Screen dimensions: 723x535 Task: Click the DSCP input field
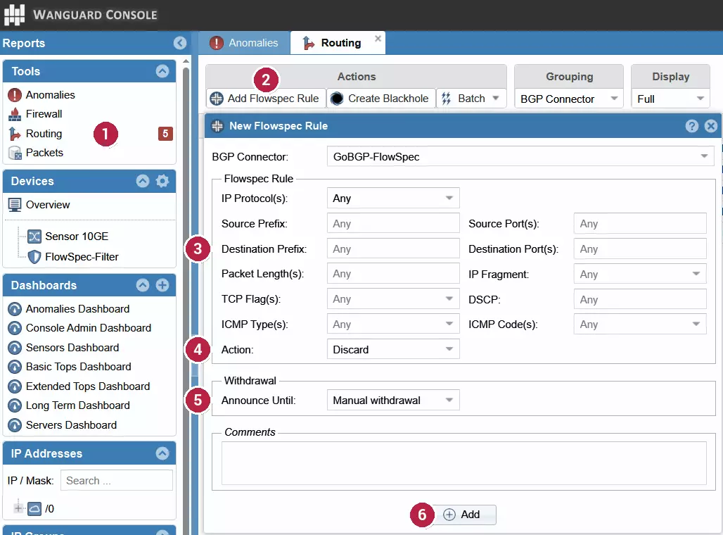(x=640, y=300)
